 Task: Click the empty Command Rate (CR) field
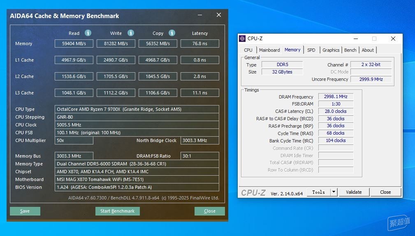click(x=336, y=148)
